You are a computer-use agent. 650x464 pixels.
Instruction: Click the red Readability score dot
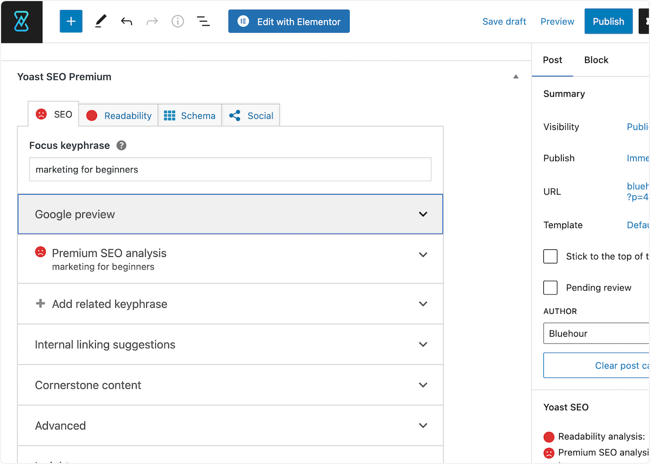[92, 115]
